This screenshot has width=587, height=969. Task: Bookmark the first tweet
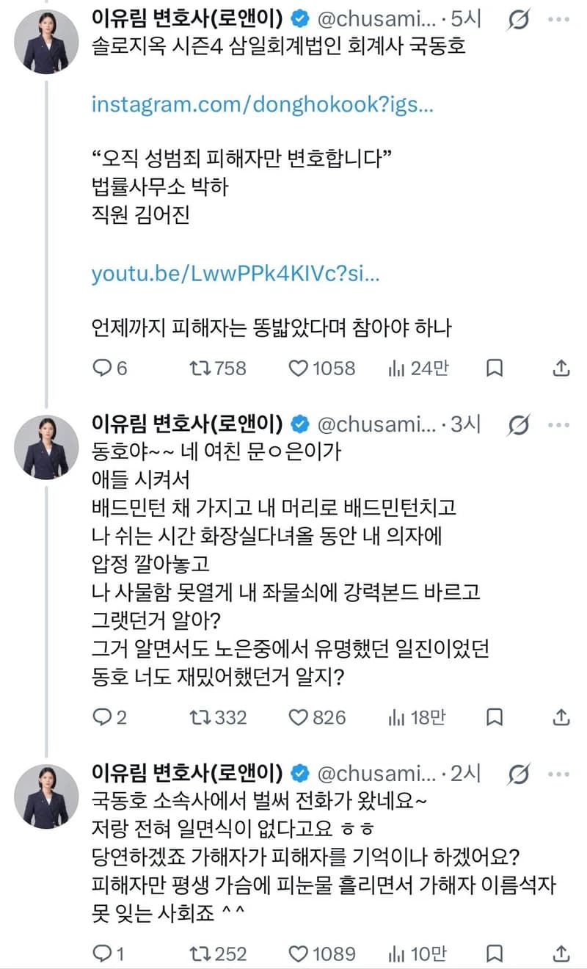click(x=495, y=368)
